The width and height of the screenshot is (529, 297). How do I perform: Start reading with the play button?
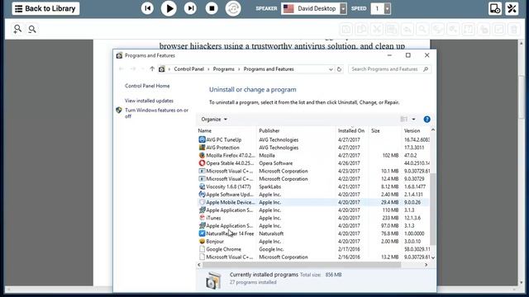169,8
